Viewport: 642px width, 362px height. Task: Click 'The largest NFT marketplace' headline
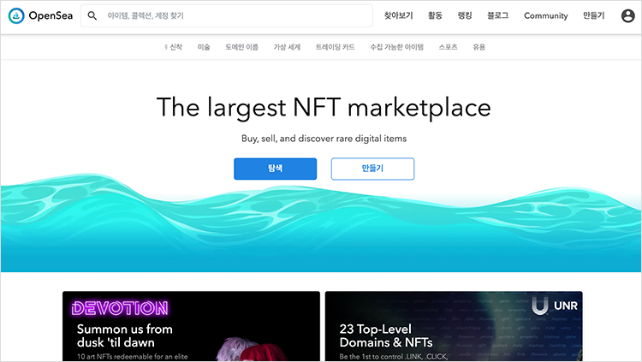[324, 107]
